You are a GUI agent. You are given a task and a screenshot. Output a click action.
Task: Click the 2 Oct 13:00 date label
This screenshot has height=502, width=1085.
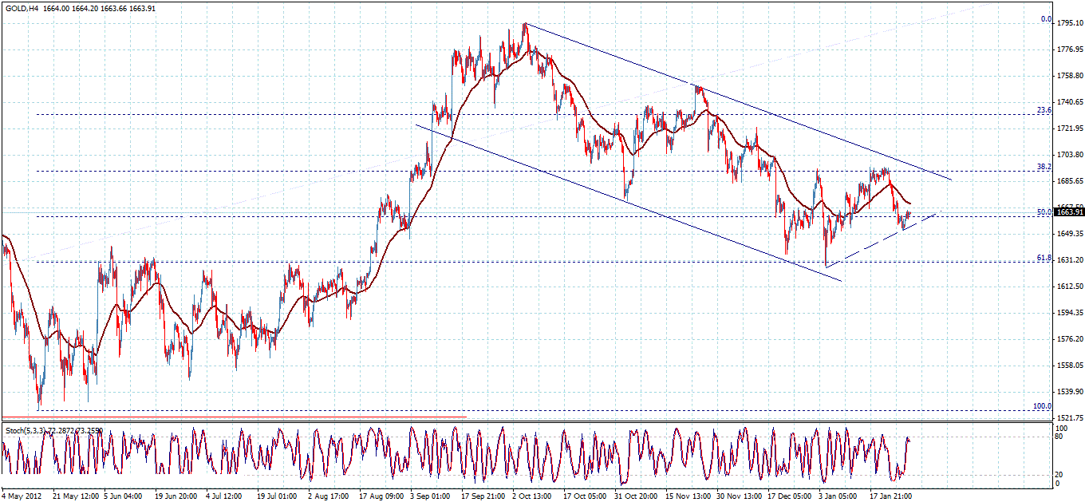[x=532, y=496]
